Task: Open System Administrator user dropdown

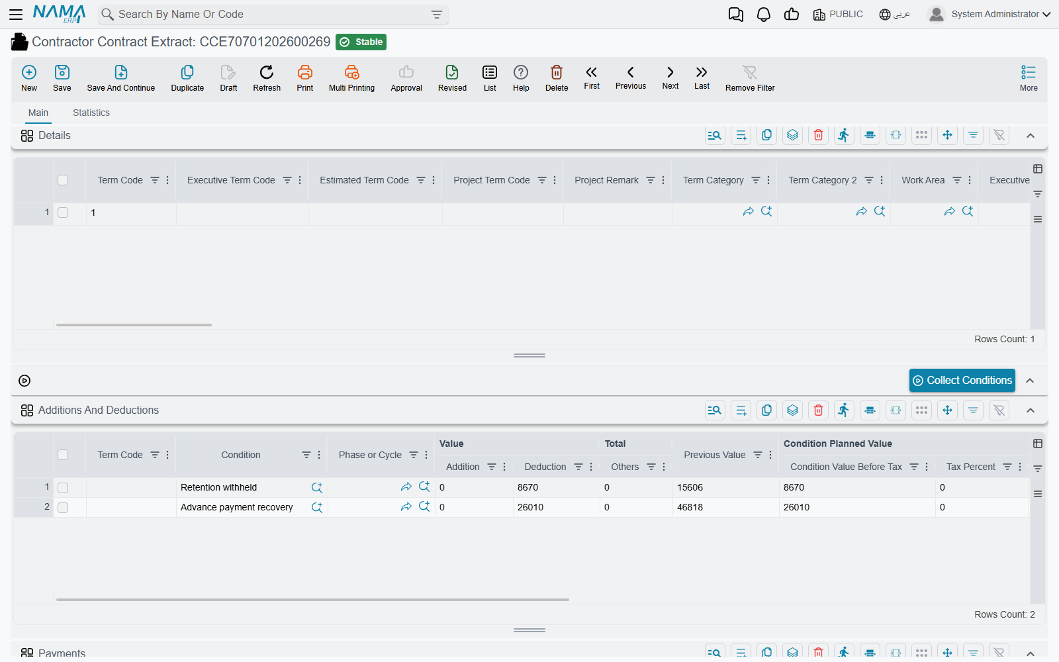Action: pyautogui.click(x=989, y=14)
